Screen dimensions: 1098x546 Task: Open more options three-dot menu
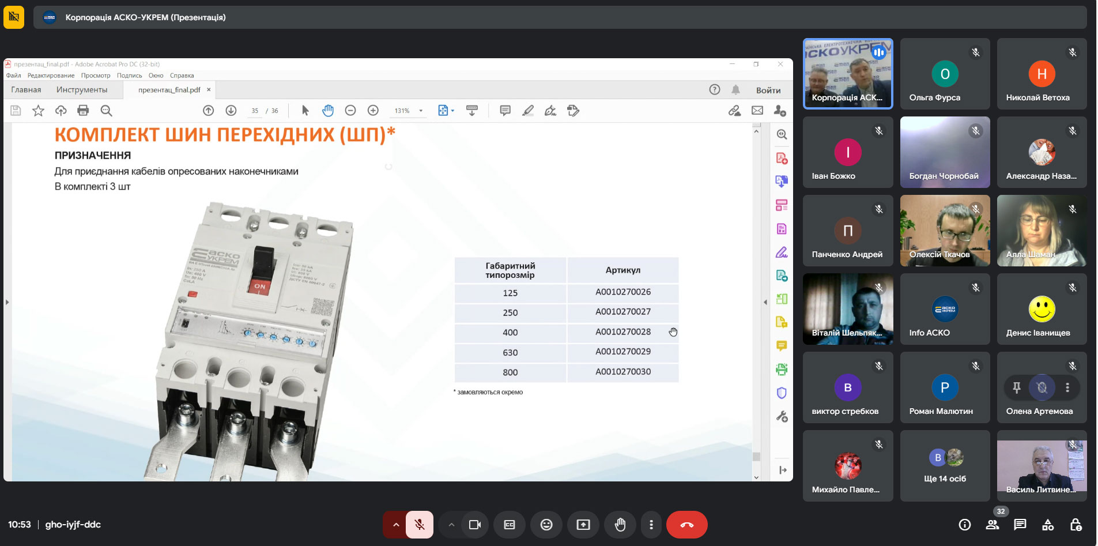click(651, 525)
